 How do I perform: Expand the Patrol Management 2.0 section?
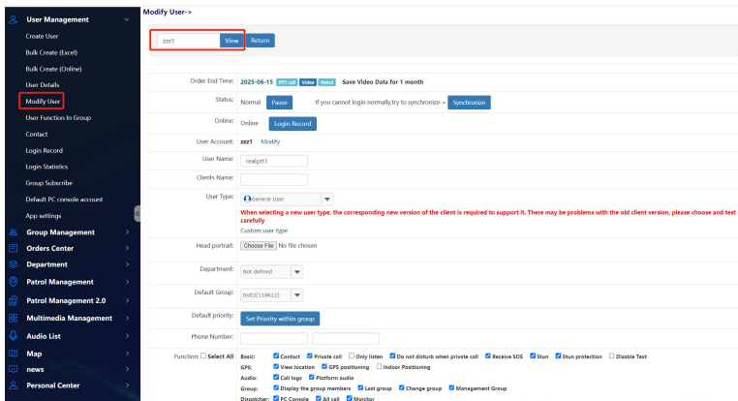(x=74, y=299)
